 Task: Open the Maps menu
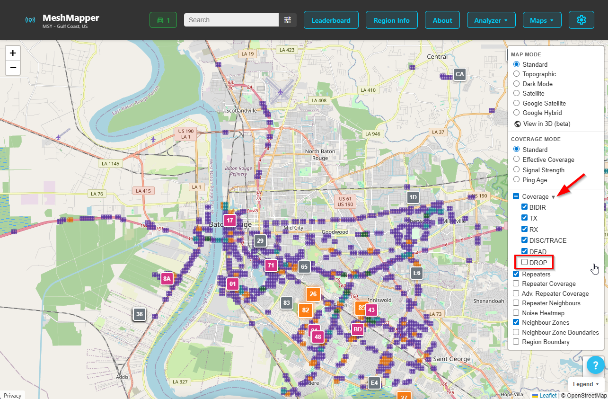[x=542, y=20]
